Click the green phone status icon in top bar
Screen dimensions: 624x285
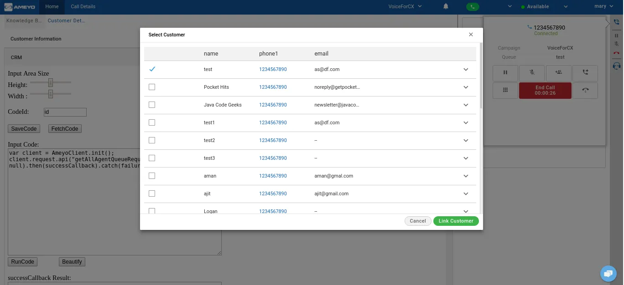pyautogui.click(x=473, y=6)
